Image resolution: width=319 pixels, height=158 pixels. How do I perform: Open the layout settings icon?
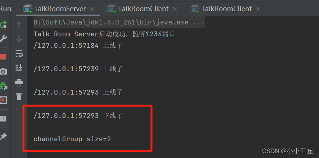tap(3, 119)
